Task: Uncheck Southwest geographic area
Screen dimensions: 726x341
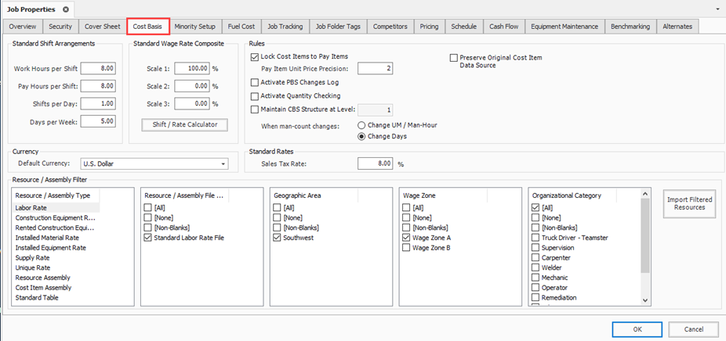Action: pos(278,237)
